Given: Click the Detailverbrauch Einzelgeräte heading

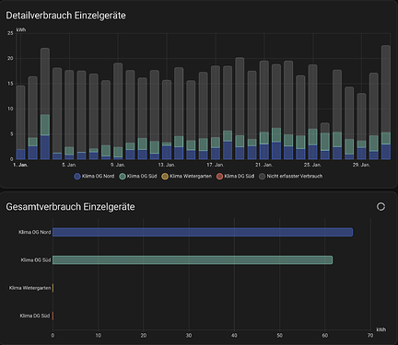Looking at the screenshot, I should (x=65, y=16).
